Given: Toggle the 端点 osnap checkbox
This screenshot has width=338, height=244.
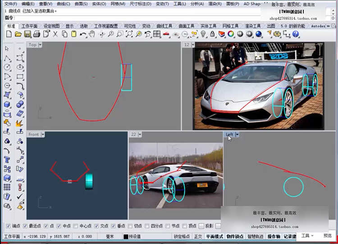Looking at the screenshot, I should (x=8, y=226).
